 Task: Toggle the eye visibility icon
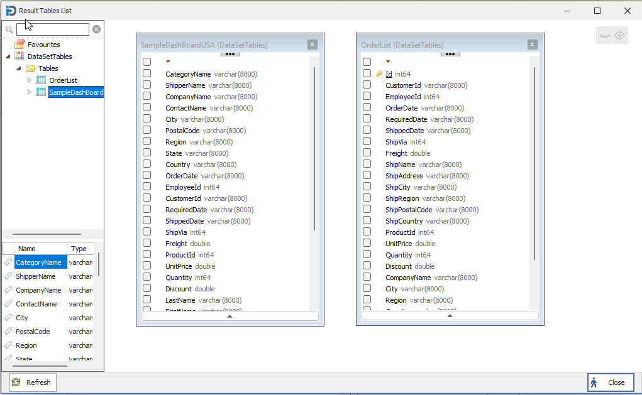[620, 36]
